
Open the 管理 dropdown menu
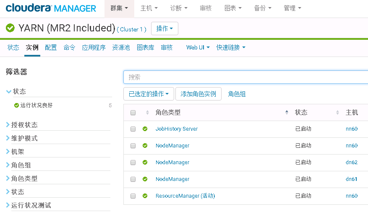coord(292,8)
